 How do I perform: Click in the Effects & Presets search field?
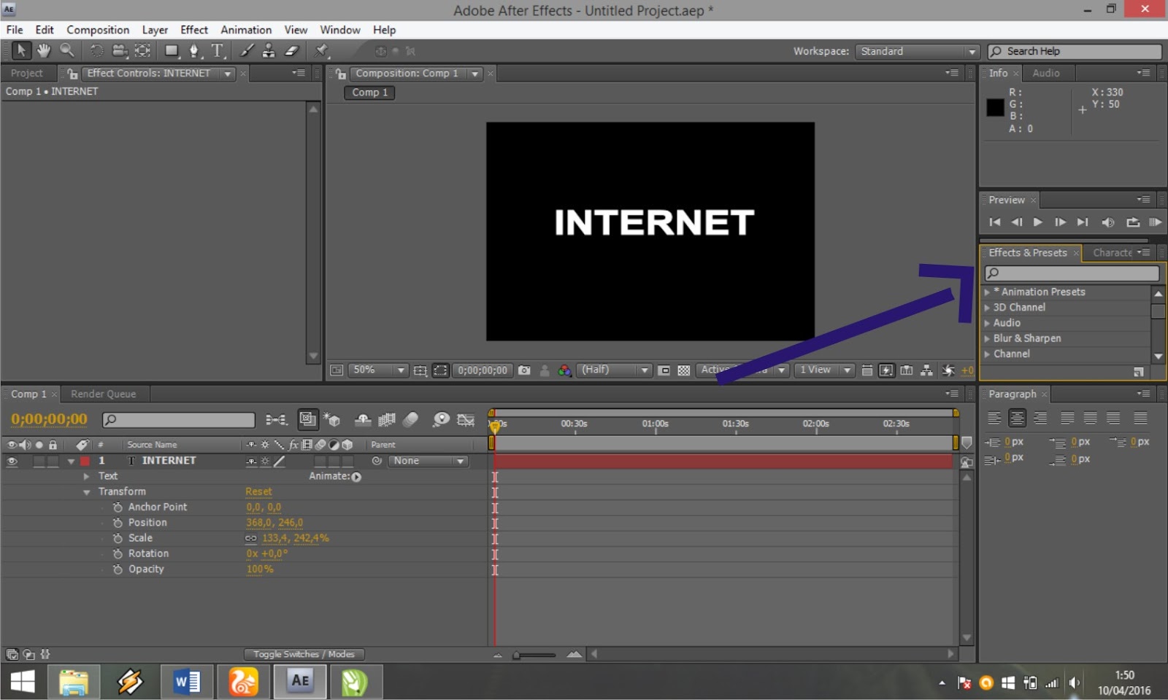[x=1071, y=273]
